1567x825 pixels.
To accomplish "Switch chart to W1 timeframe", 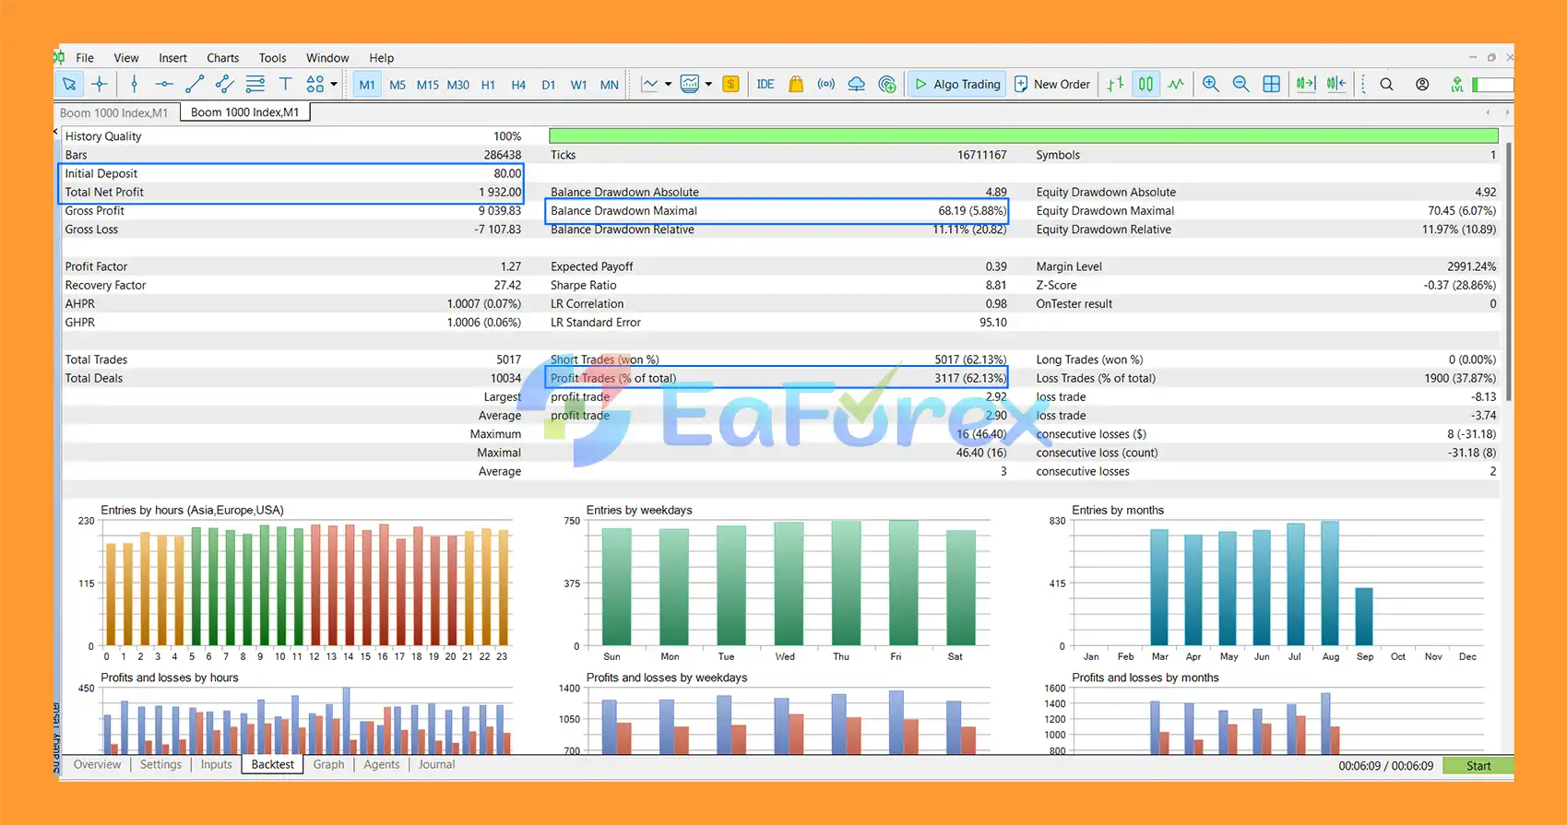I will (x=579, y=85).
